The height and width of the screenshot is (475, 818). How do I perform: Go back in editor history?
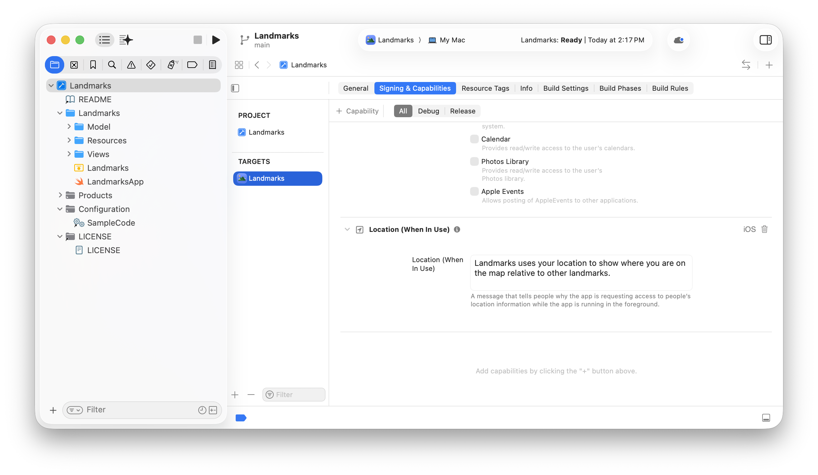[x=257, y=65]
